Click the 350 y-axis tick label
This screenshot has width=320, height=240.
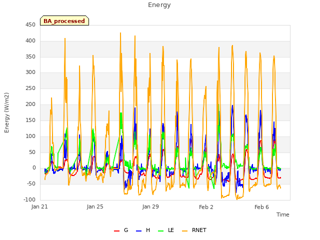[x=30, y=56]
